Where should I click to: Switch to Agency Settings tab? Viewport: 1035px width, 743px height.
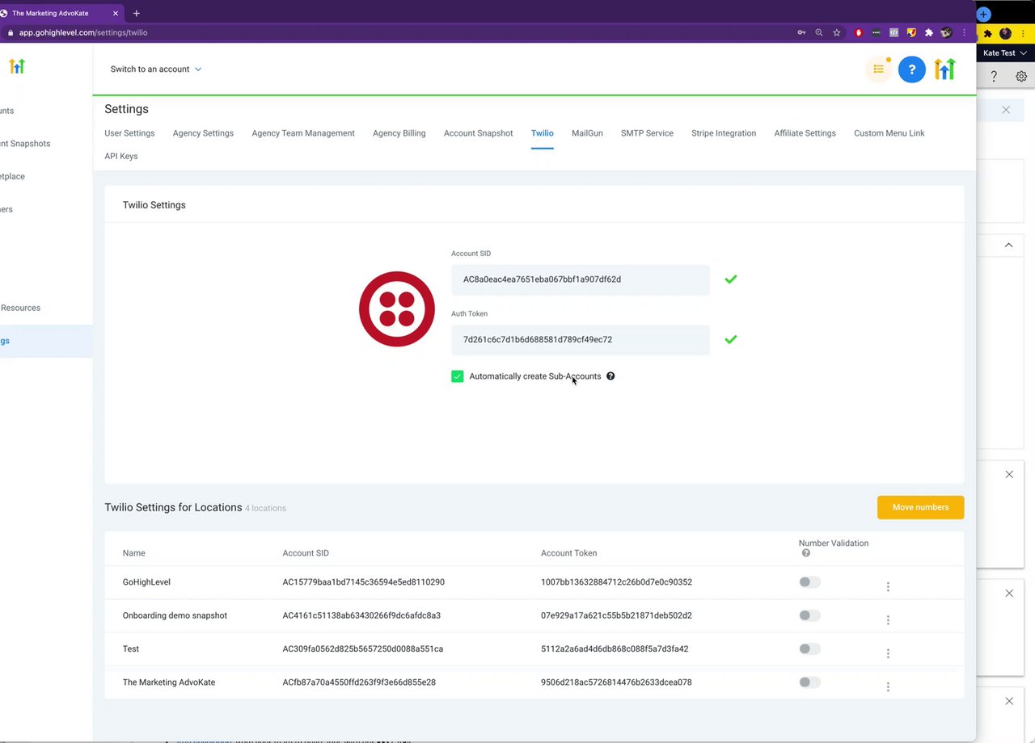(x=203, y=133)
